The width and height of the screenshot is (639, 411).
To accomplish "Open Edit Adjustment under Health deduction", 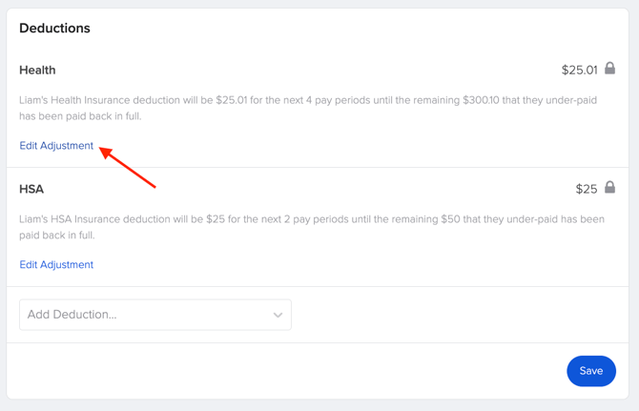I will 56,146.
